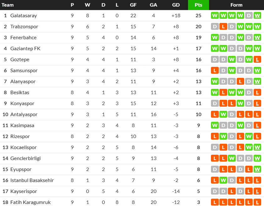Select the GA column header
This screenshot has width=264, height=209.
(154, 5)
